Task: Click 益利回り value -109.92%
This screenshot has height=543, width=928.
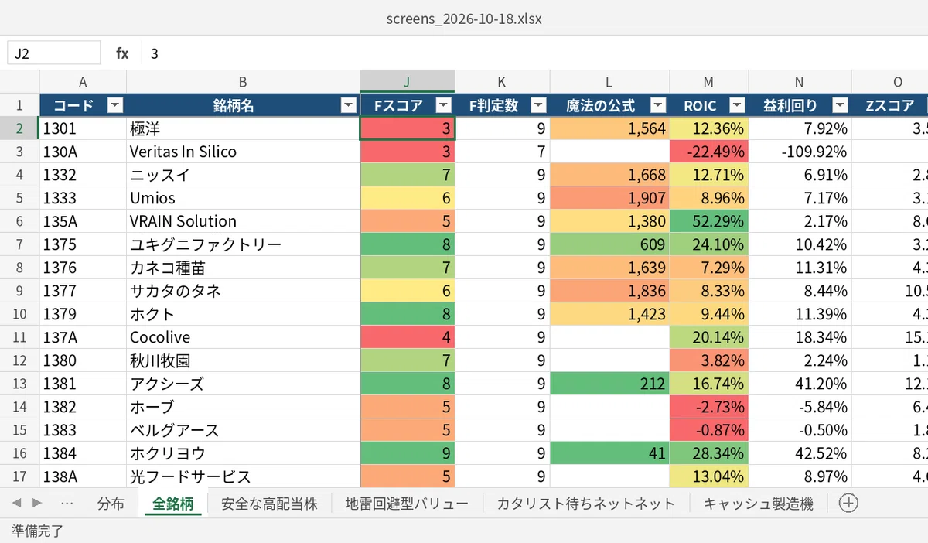Action: click(800, 152)
